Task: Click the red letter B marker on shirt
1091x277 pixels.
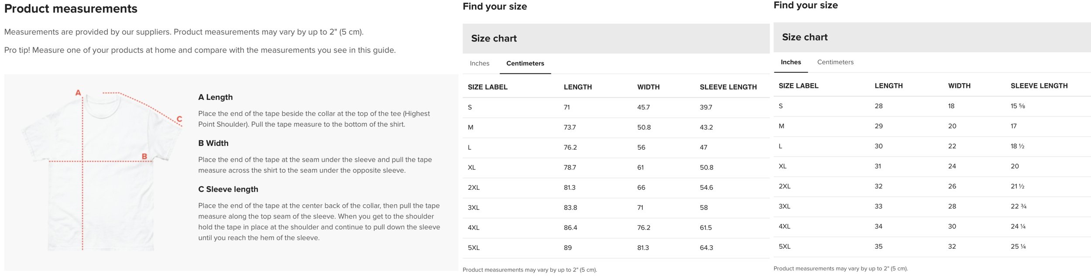Action: [144, 156]
